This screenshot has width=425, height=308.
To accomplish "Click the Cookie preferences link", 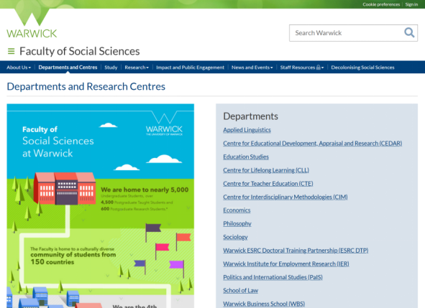I will pos(381,4).
